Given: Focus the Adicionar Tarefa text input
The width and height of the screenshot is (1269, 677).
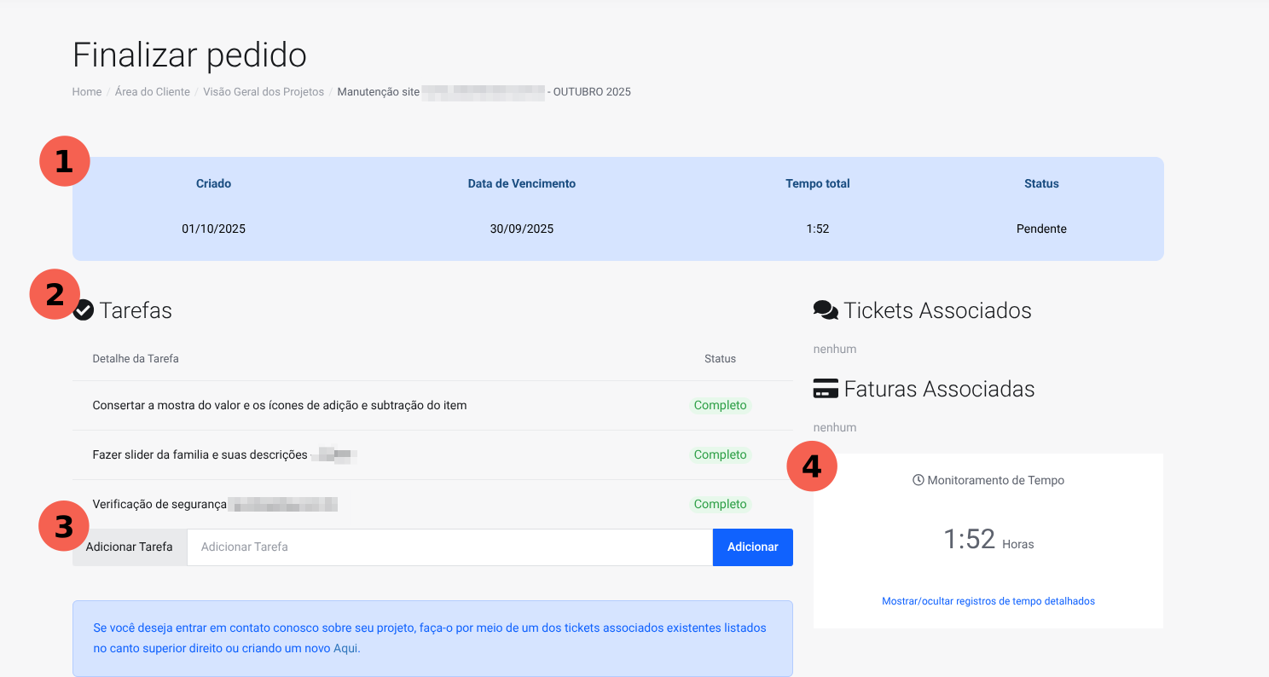Looking at the screenshot, I should [449, 547].
